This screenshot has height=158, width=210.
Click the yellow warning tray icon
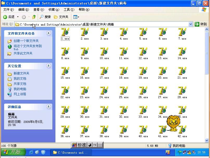click(x=189, y=152)
